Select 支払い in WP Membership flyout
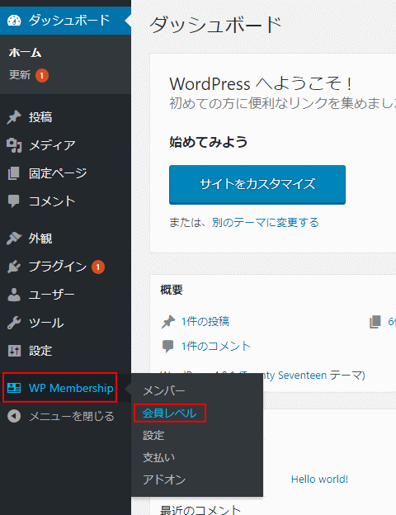 (159, 457)
